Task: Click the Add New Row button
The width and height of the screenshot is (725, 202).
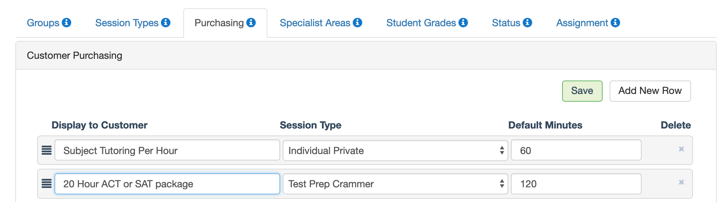Action: [650, 91]
